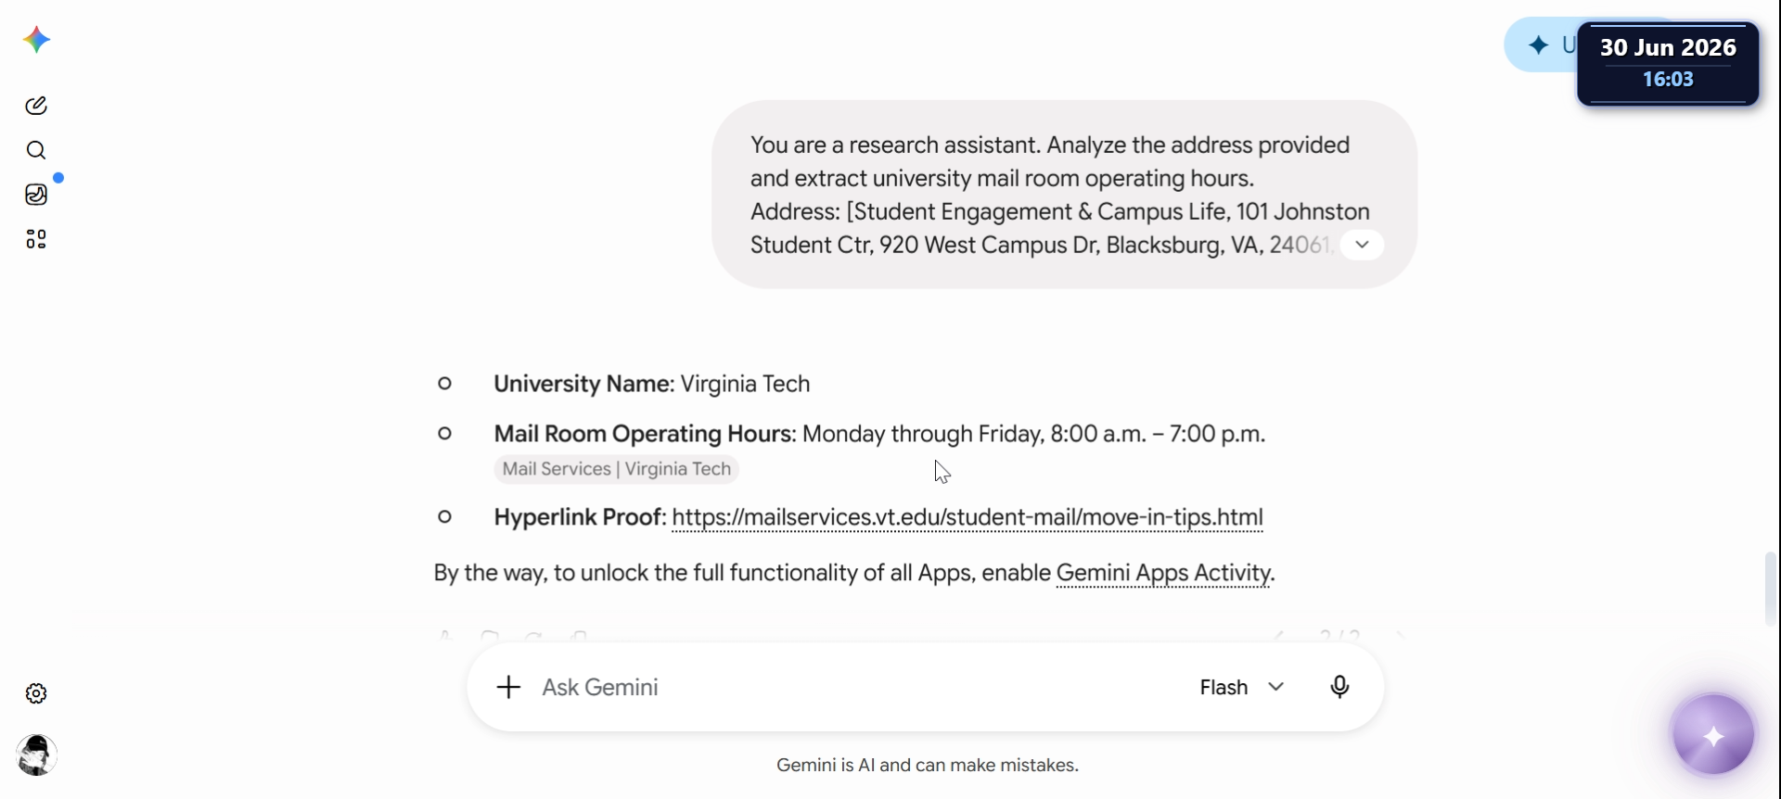
Task: Start a new chat with pencil icon
Action: 36,106
